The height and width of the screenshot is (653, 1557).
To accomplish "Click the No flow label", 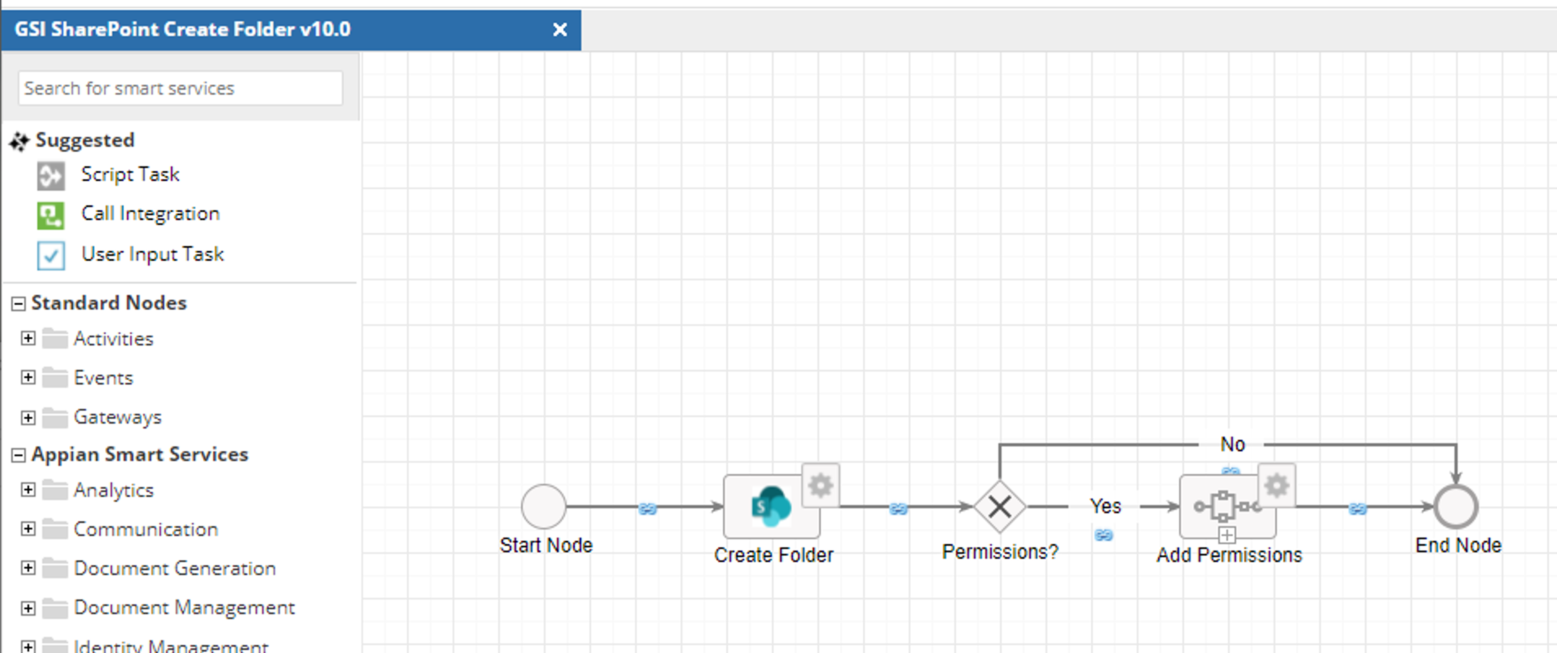I will click(1232, 445).
